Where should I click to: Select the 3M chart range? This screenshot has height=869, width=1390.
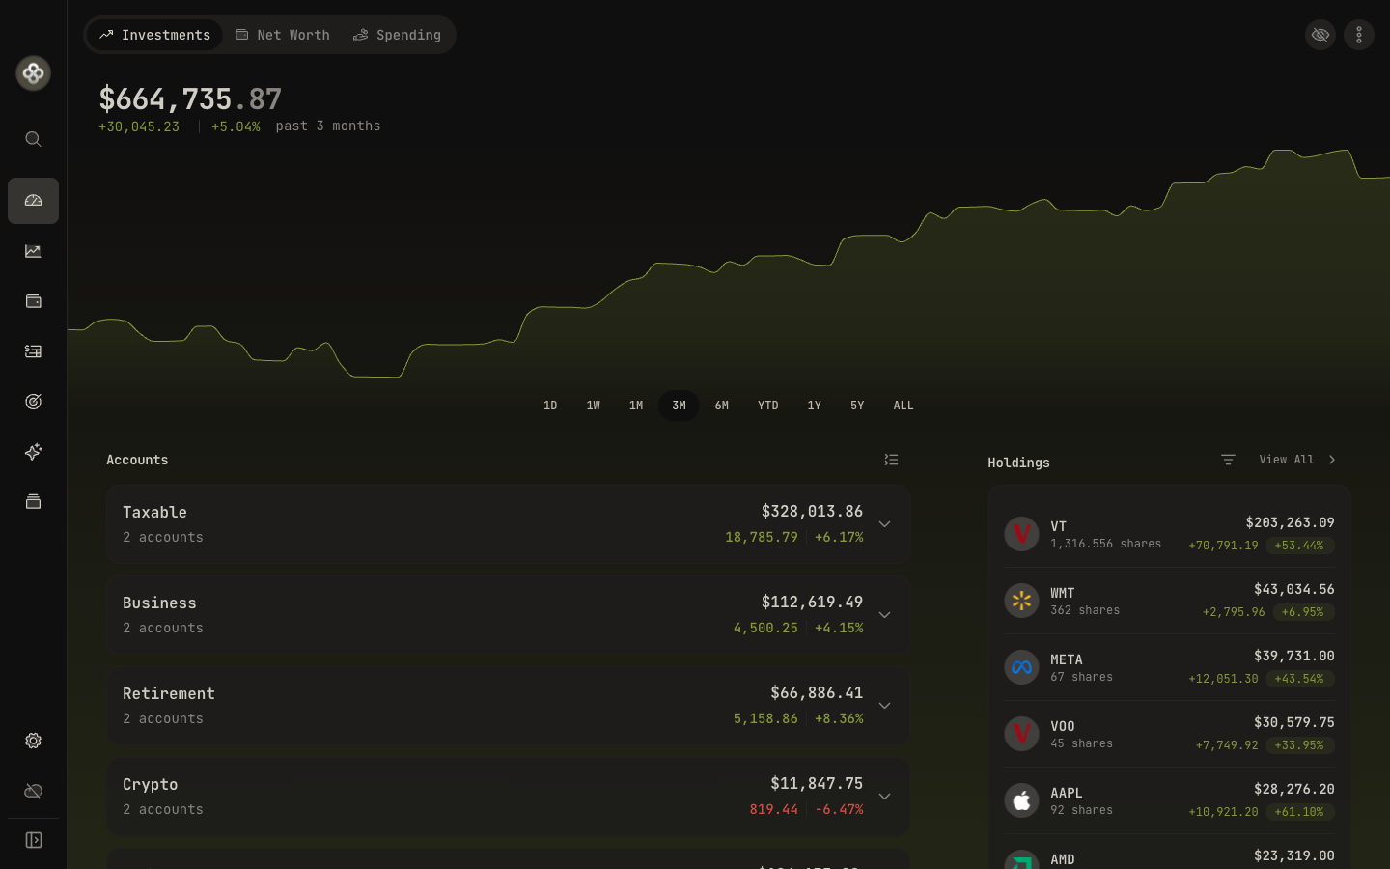point(679,406)
